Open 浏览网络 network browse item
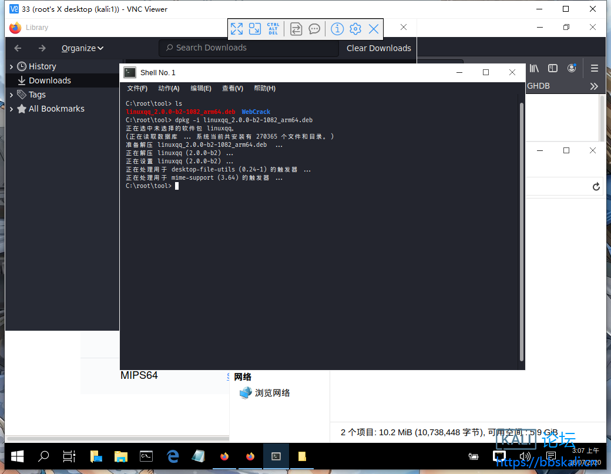Image resolution: width=611 pixels, height=474 pixels. coord(272,393)
